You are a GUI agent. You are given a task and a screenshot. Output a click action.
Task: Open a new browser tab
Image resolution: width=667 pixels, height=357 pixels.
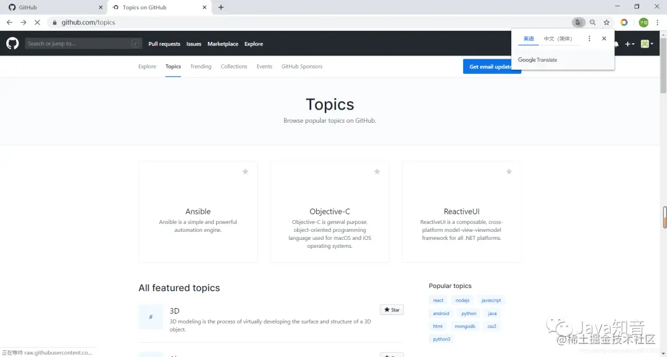[x=220, y=7]
